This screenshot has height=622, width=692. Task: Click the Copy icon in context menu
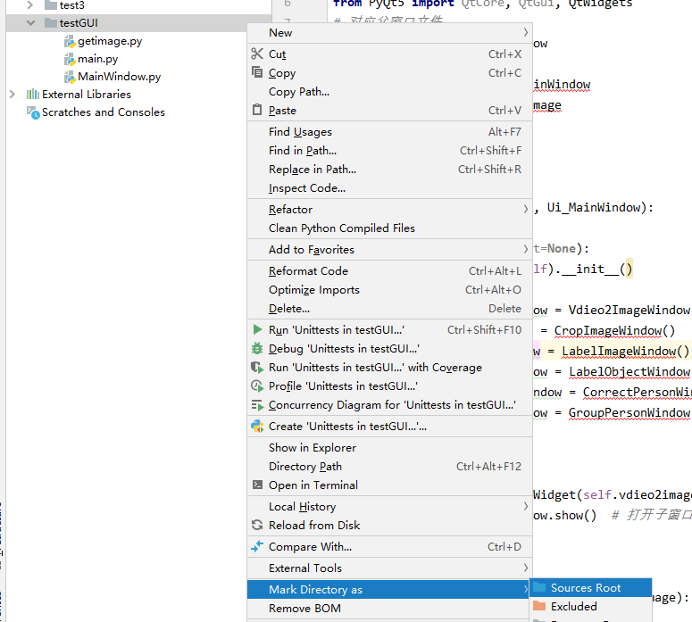click(258, 73)
